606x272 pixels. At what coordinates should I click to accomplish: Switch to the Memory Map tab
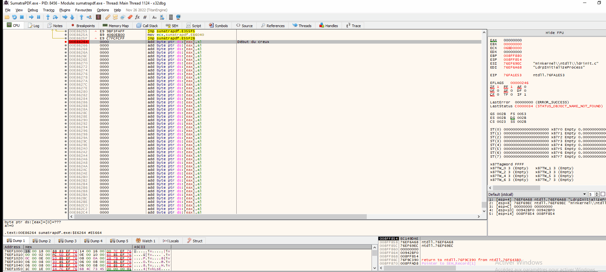pos(116,26)
